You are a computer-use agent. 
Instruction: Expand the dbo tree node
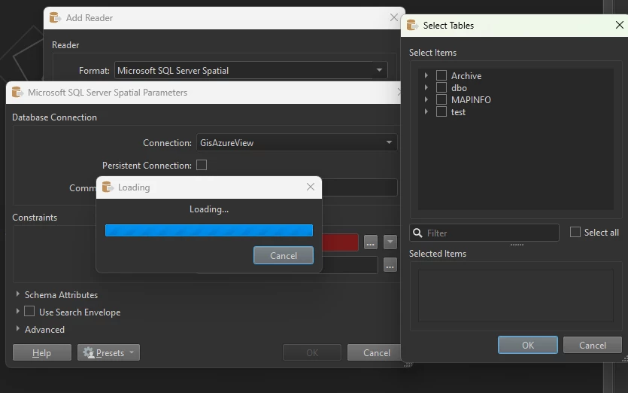tap(426, 87)
